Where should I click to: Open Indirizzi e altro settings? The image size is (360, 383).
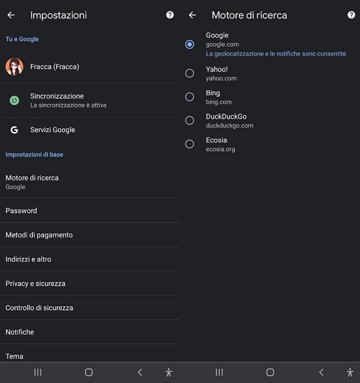tap(90, 259)
